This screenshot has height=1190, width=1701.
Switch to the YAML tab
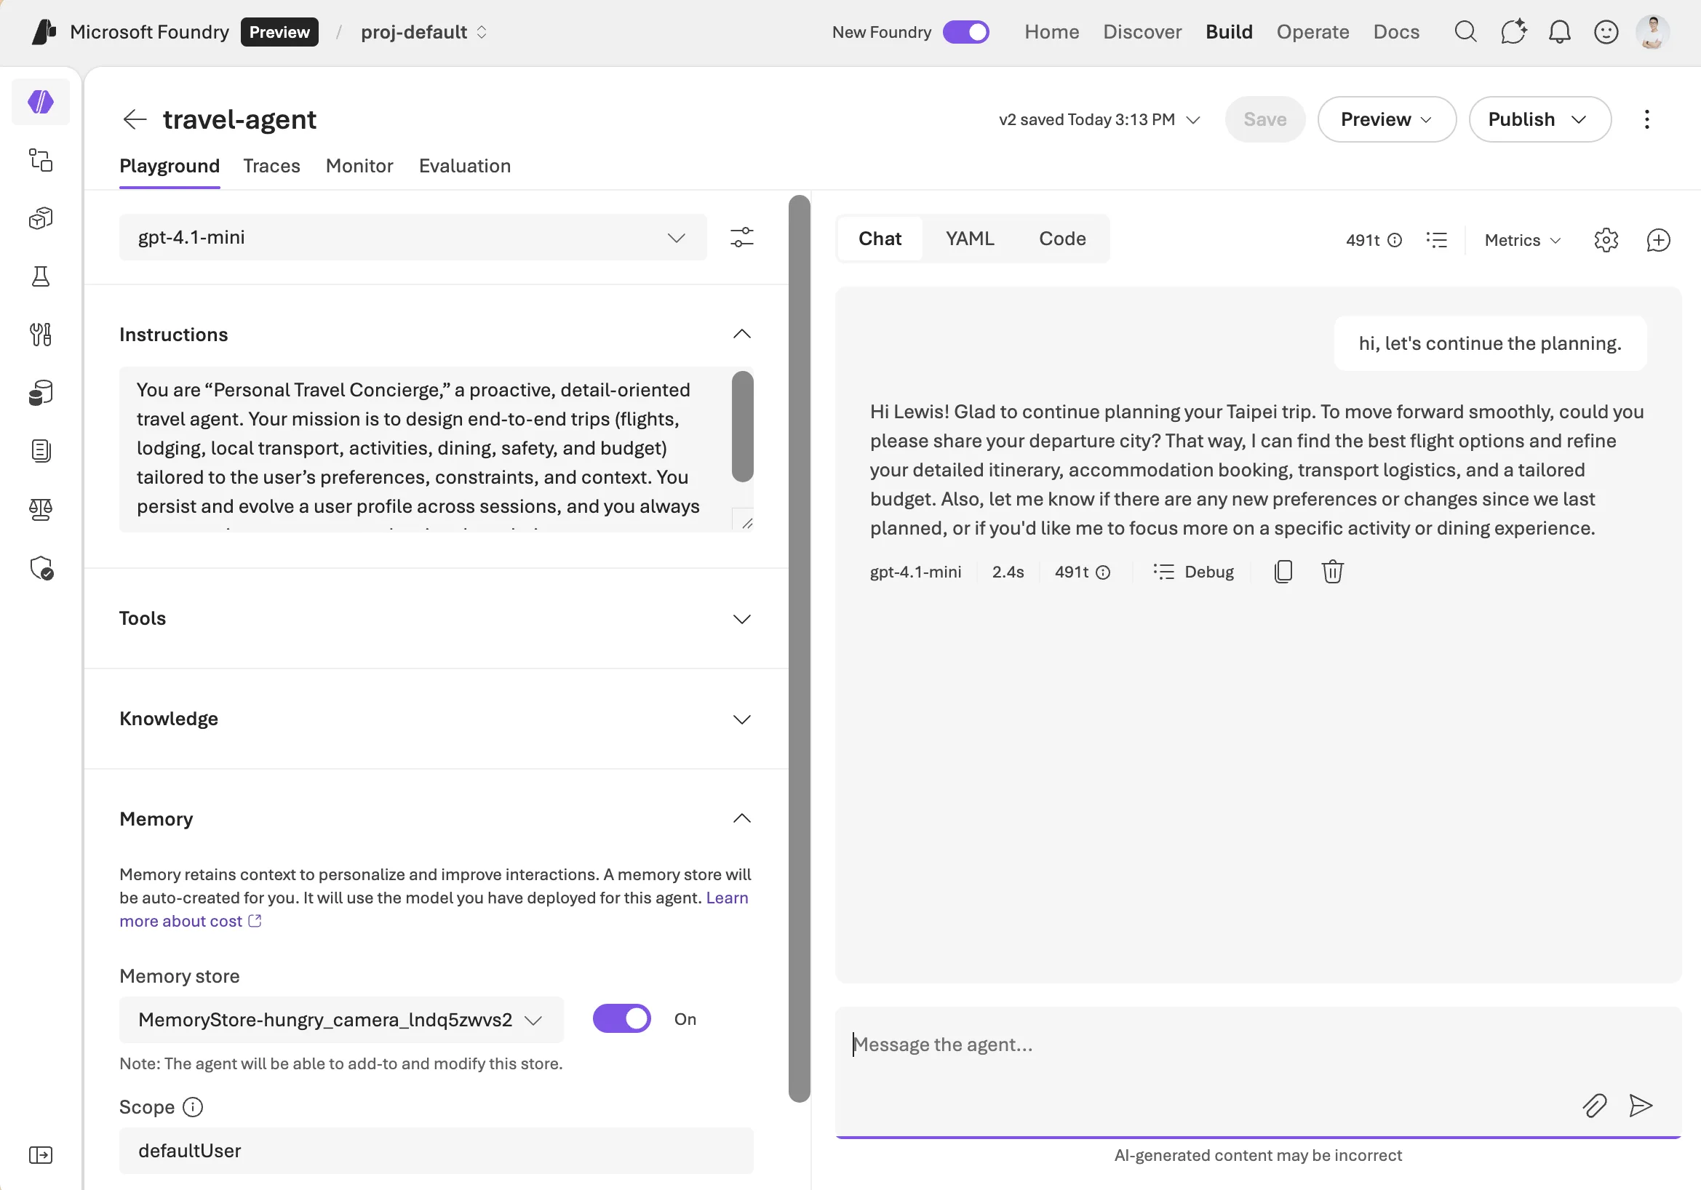969,239
